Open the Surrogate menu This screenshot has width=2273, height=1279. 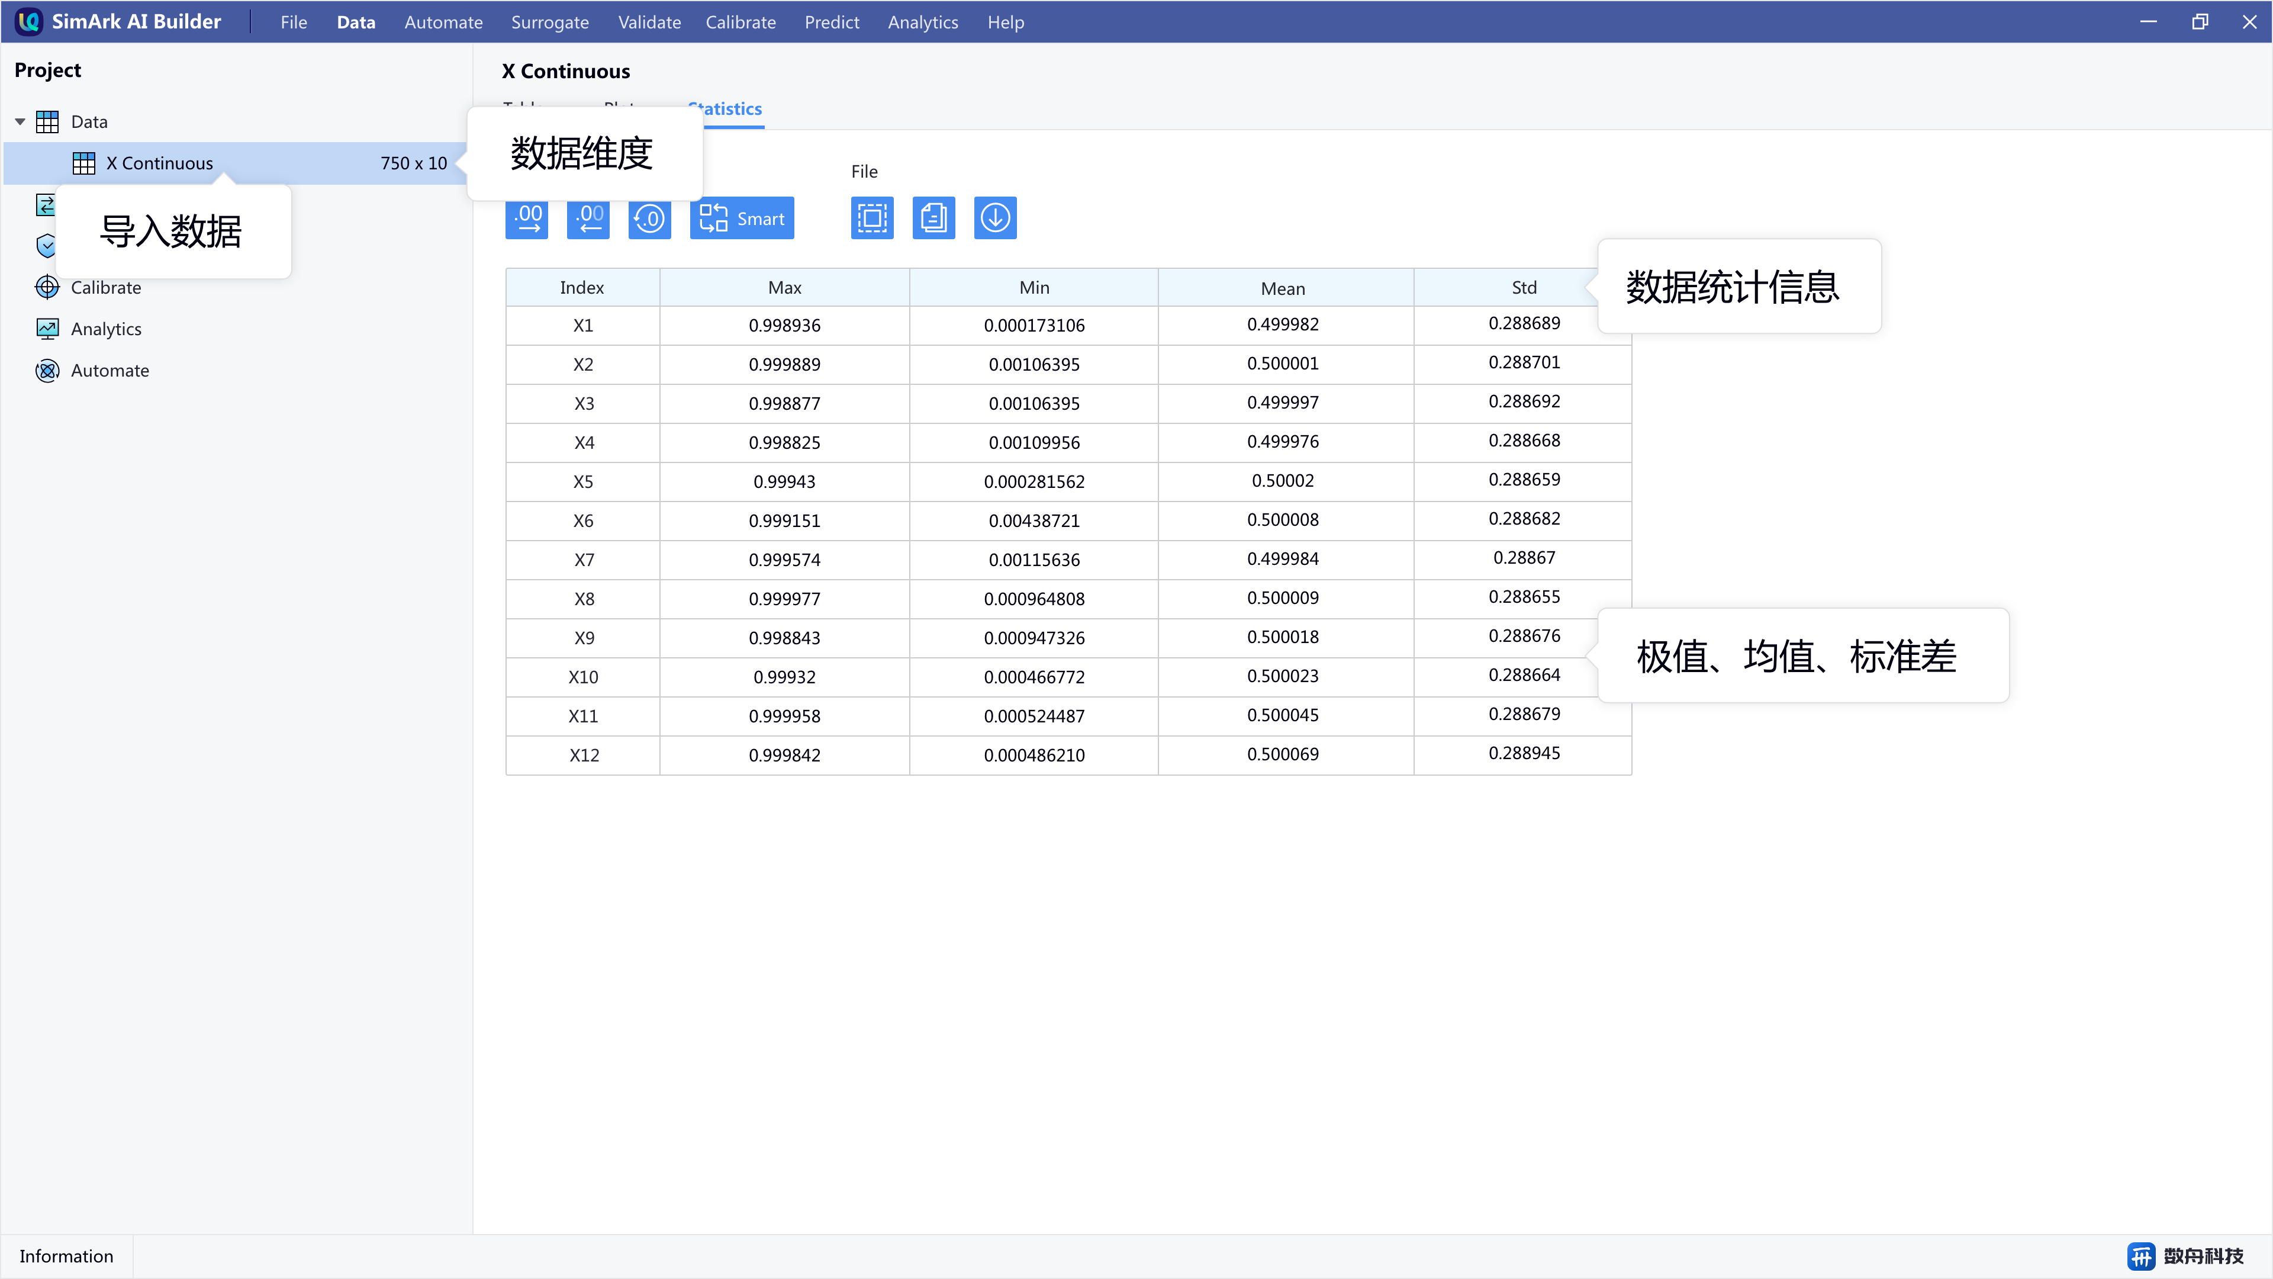pos(550,22)
